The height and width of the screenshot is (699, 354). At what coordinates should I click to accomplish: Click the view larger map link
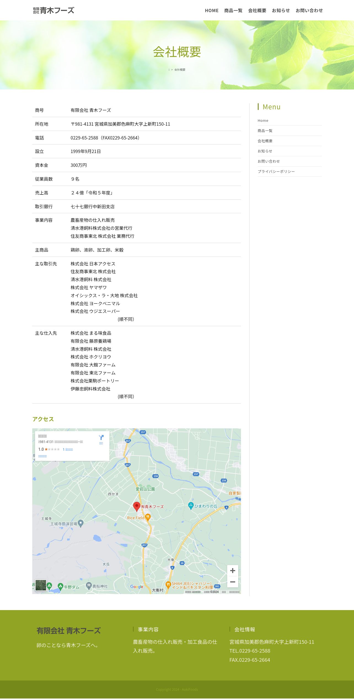(x=42, y=456)
